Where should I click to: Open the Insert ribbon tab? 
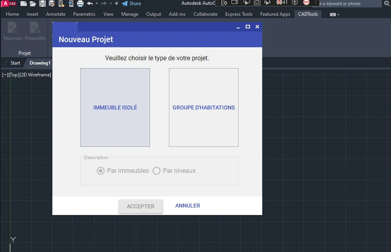pyautogui.click(x=32, y=14)
